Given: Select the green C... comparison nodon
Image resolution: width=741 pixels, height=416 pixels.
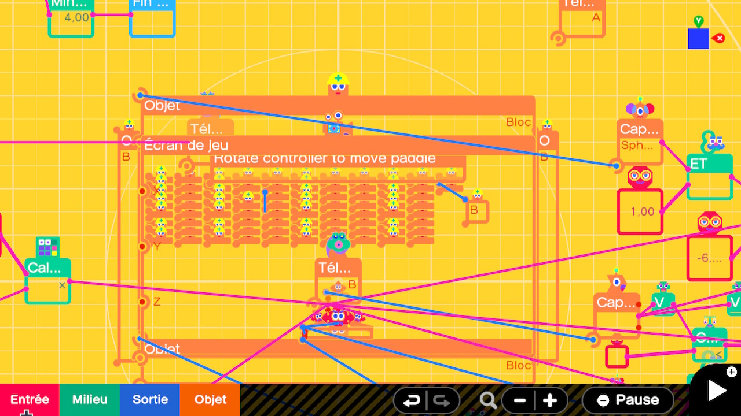Looking at the screenshot, I should pyautogui.click(x=710, y=344).
